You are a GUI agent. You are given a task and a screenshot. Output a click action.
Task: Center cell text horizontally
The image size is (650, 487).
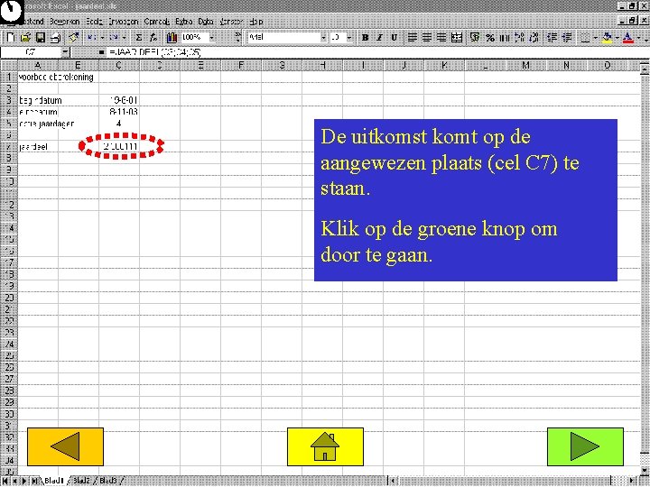tap(426, 38)
